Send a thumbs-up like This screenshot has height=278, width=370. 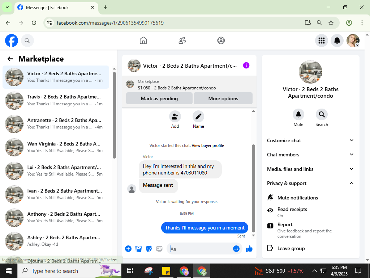pyautogui.click(x=249, y=249)
